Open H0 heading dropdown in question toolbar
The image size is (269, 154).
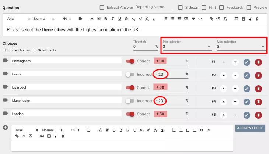[x=67, y=19]
